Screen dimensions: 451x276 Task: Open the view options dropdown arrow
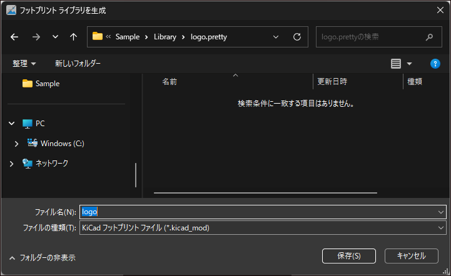coord(410,64)
